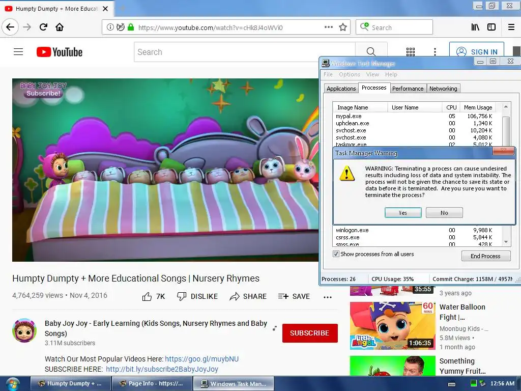Screen dimensions: 521x391
Task: Click Windows Task Manager taskbar button
Action: click(x=234, y=384)
